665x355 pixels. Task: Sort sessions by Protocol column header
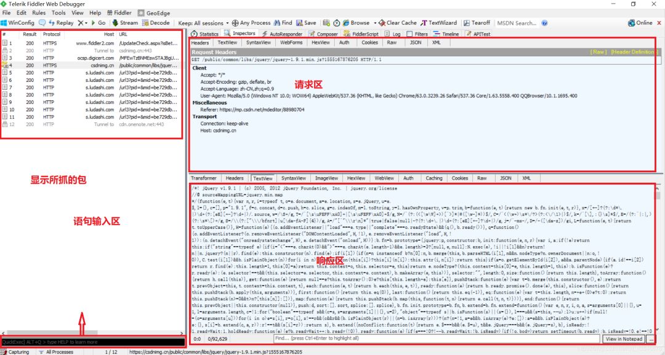coord(51,34)
